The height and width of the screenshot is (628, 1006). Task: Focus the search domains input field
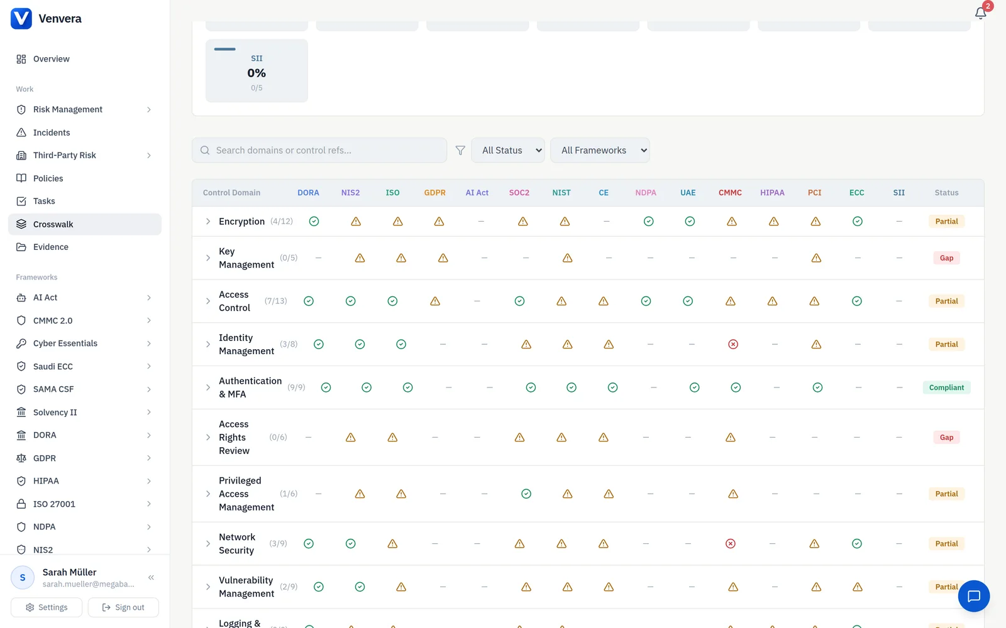point(319,150)
